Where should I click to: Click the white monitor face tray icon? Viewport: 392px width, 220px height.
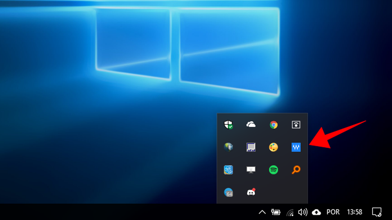pos(251,170)
